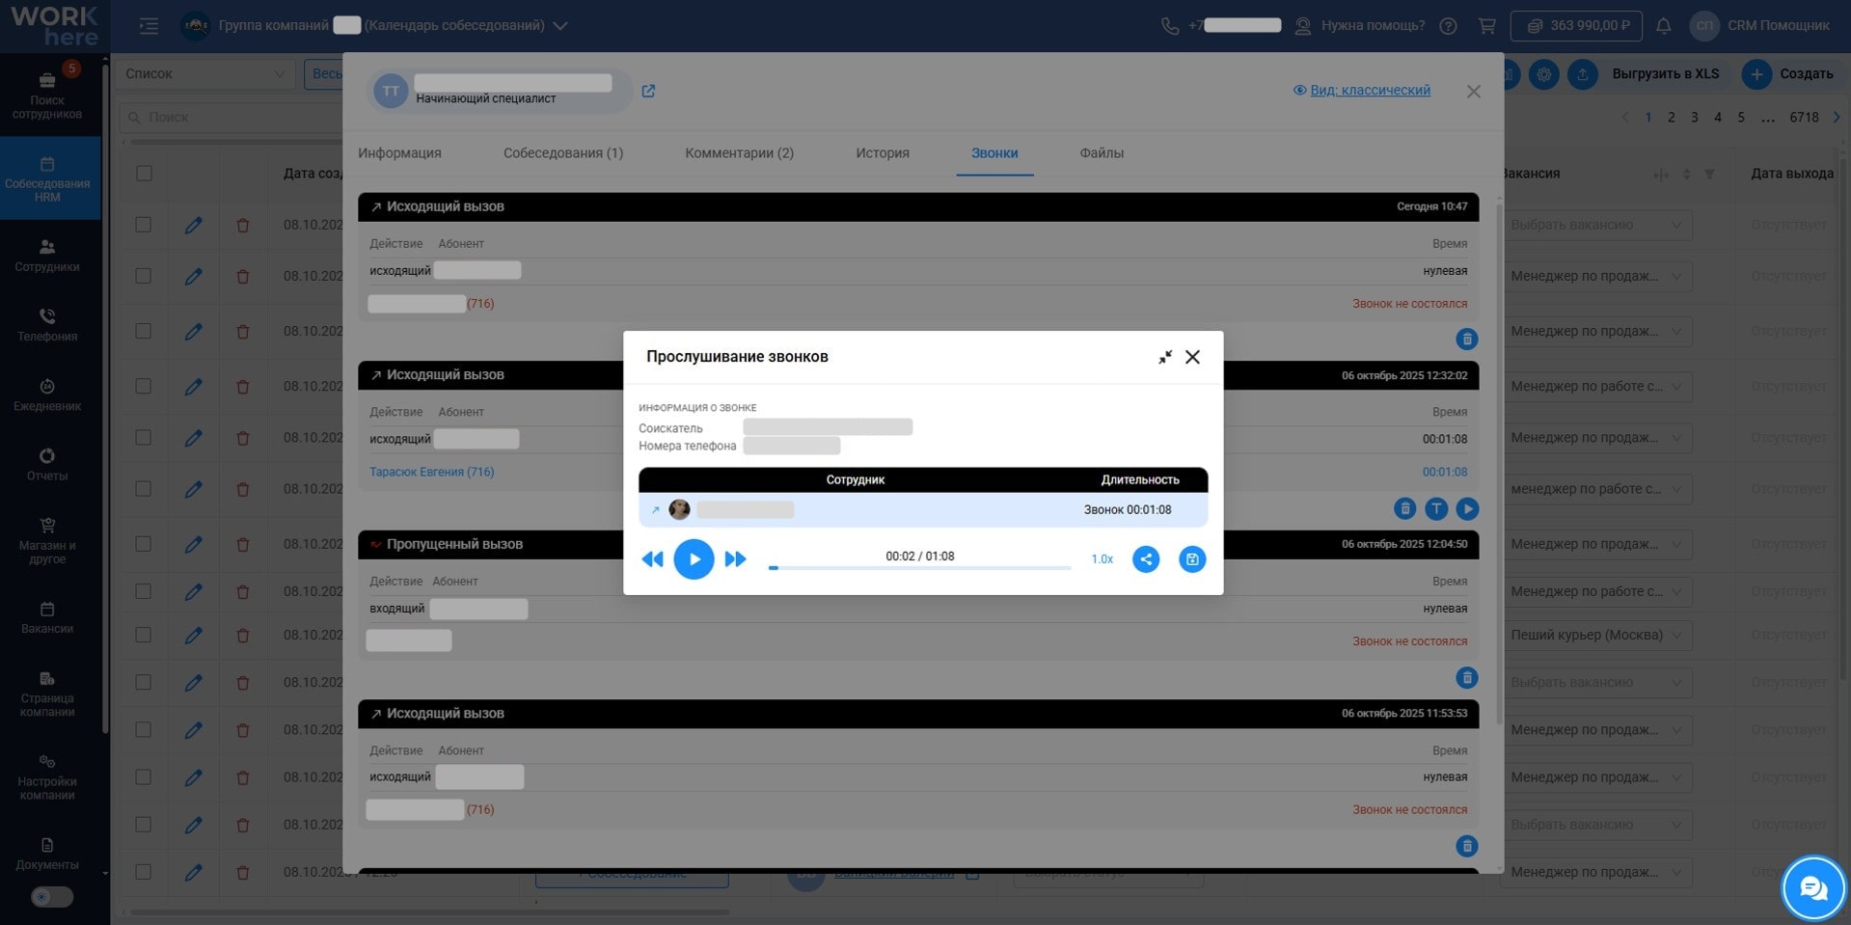
Task: Open the company group calendar dropdown
Action: click(x=559, y=26)
